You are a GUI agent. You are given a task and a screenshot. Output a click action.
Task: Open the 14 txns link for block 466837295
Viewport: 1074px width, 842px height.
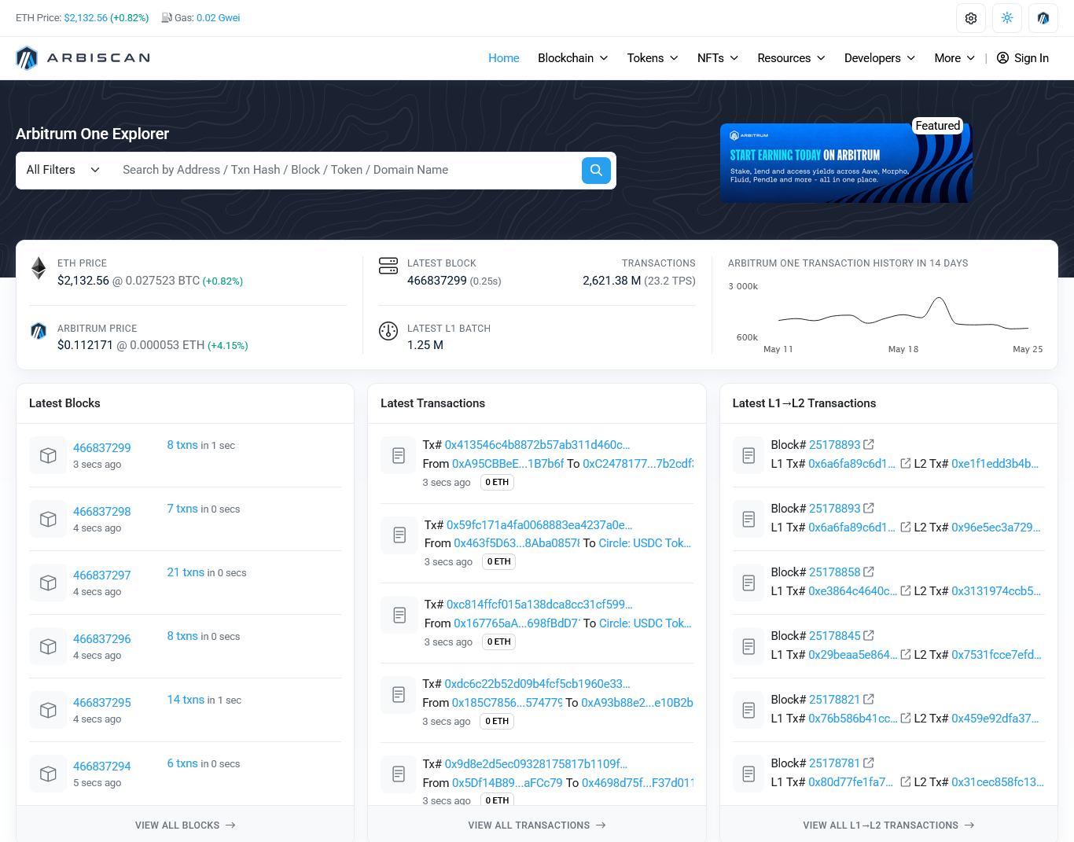coord(186,700)
